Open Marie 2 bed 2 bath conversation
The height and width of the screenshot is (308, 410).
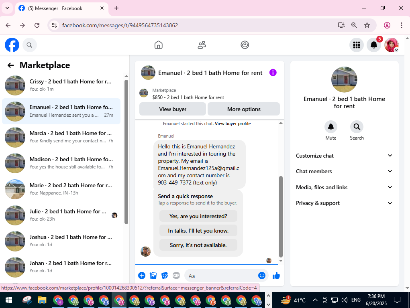(x=61, y=189)
